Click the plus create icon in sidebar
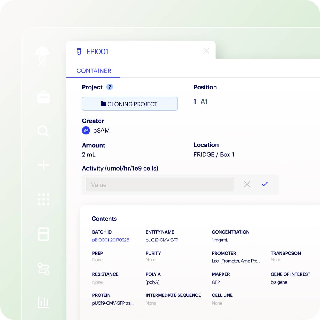The width and height of the screenshot is (320, 320). click(44, 165)
